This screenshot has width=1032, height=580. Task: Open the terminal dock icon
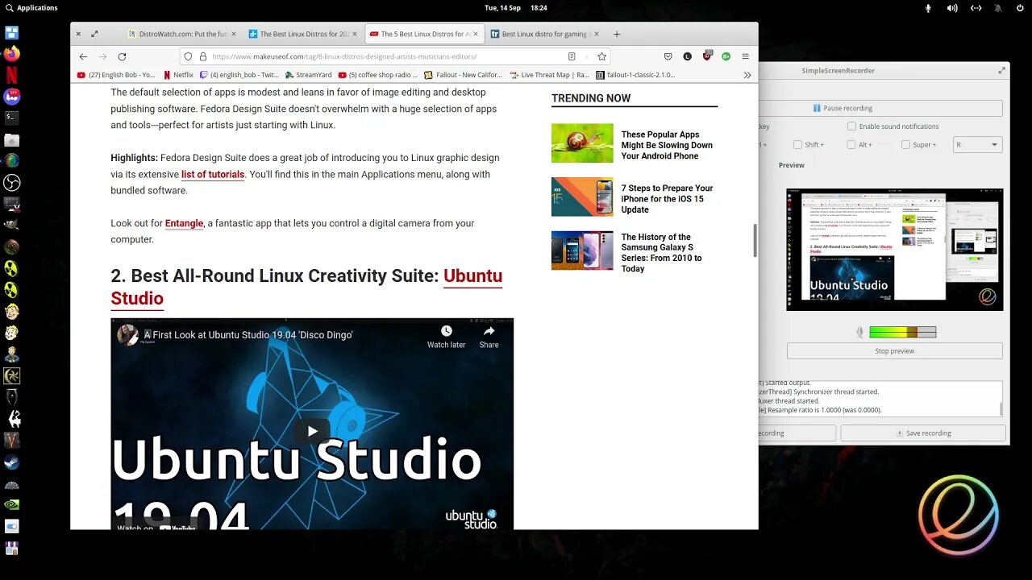11,118
